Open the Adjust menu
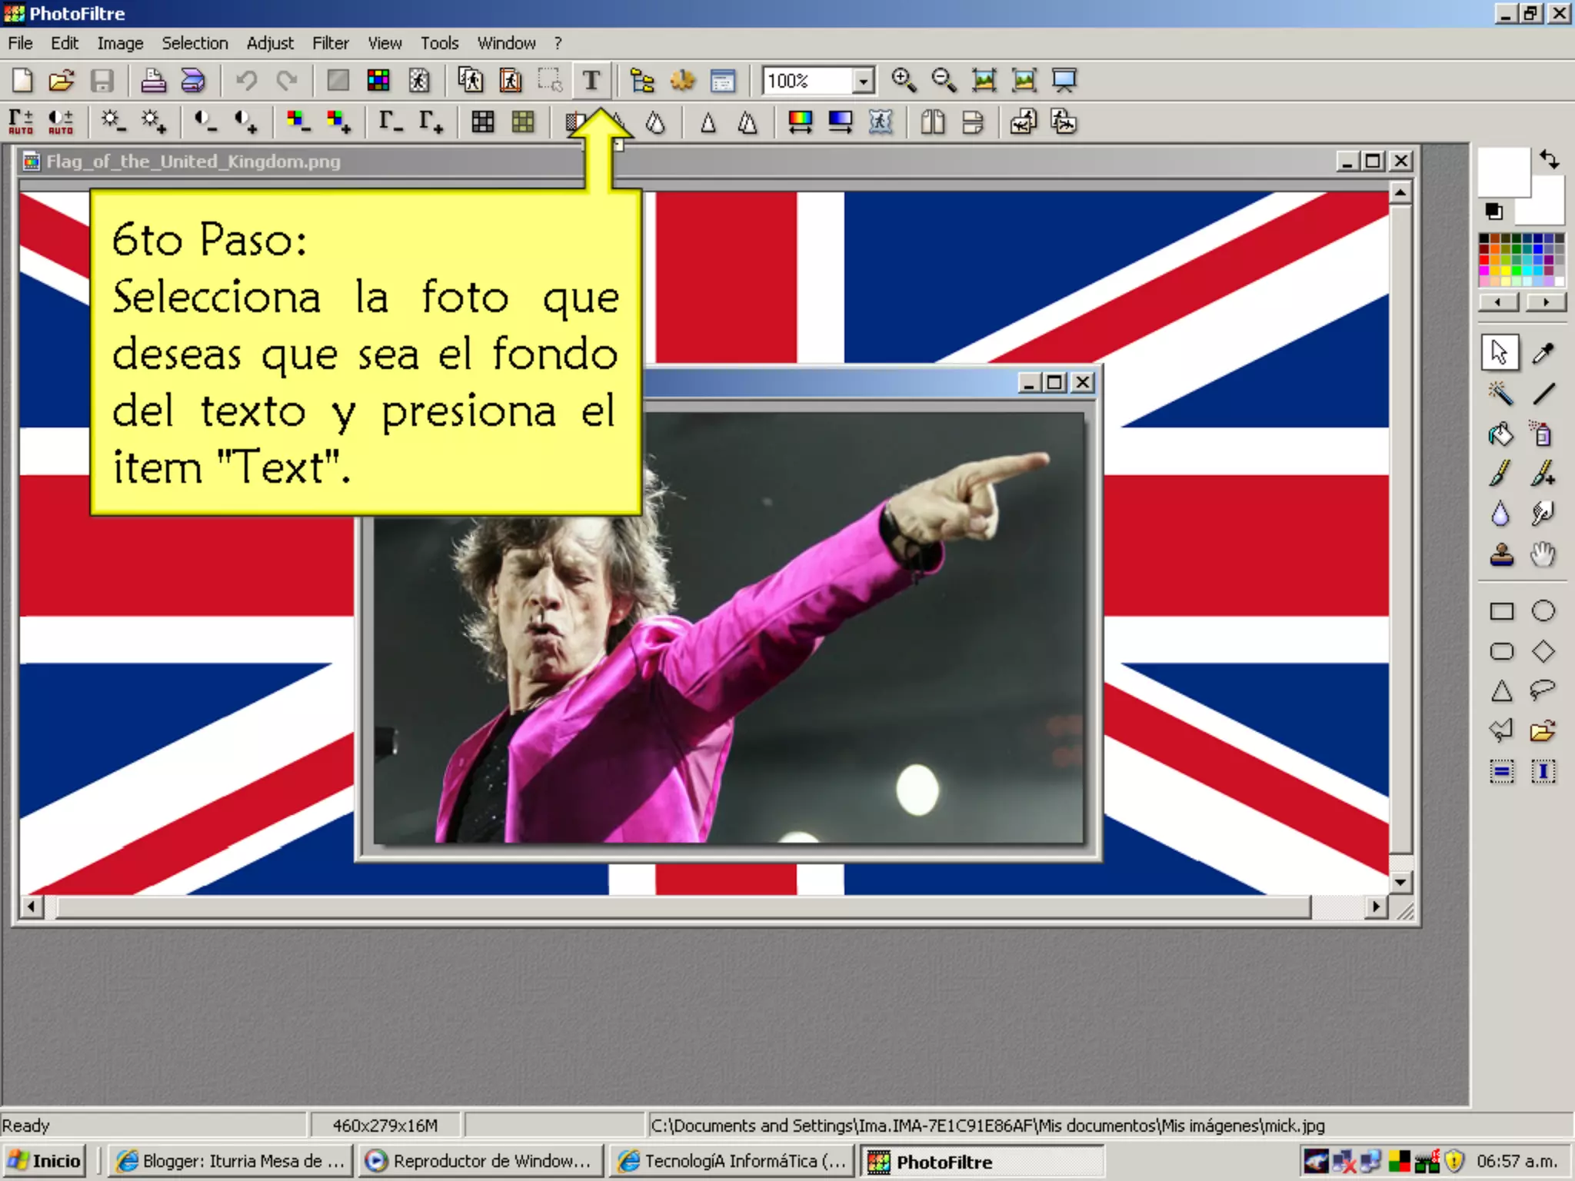Screen dimensions: 1575x1181 click(x=270, y=43)
